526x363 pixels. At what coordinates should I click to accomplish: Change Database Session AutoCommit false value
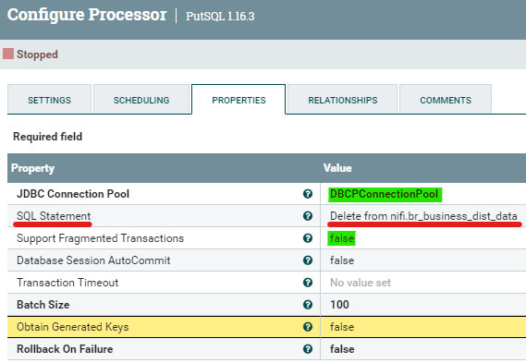click(x=342, y=260)
